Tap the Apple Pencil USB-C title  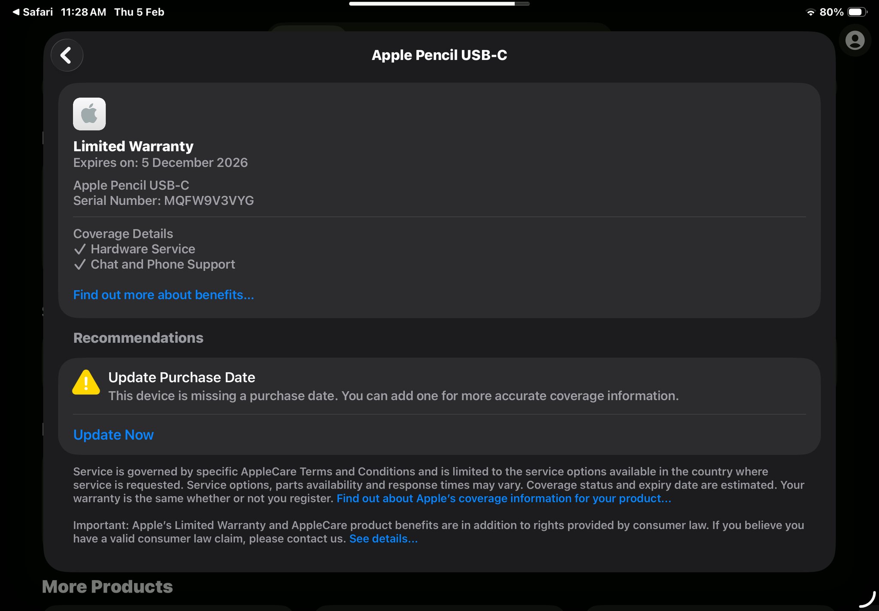pos(439,55)
